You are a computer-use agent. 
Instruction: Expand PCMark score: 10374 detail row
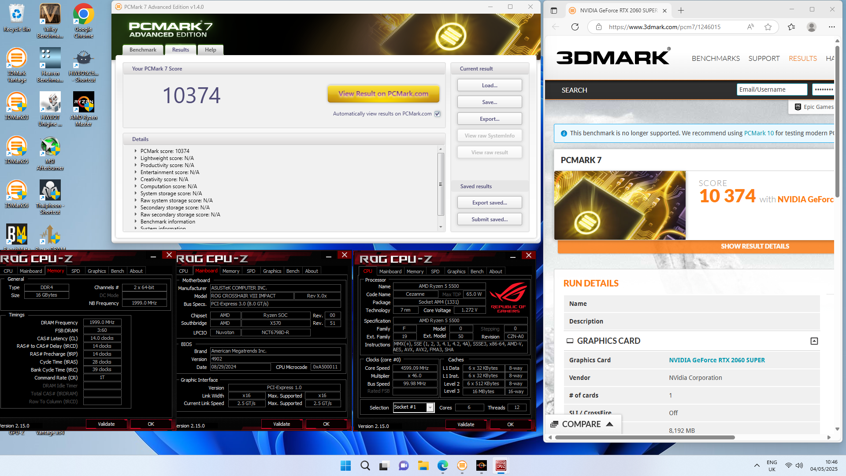pos(136,151)
